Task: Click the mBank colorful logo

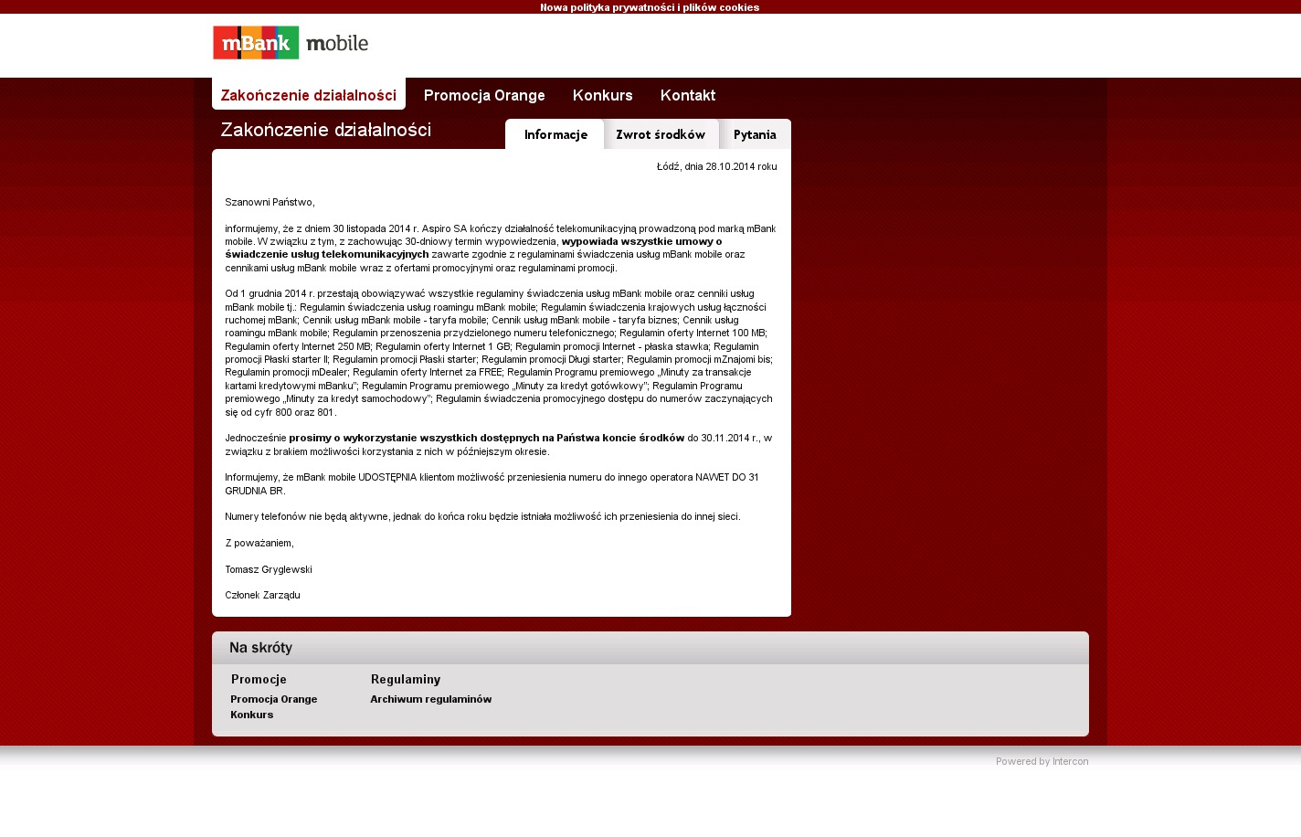Action: click(256, 43)
